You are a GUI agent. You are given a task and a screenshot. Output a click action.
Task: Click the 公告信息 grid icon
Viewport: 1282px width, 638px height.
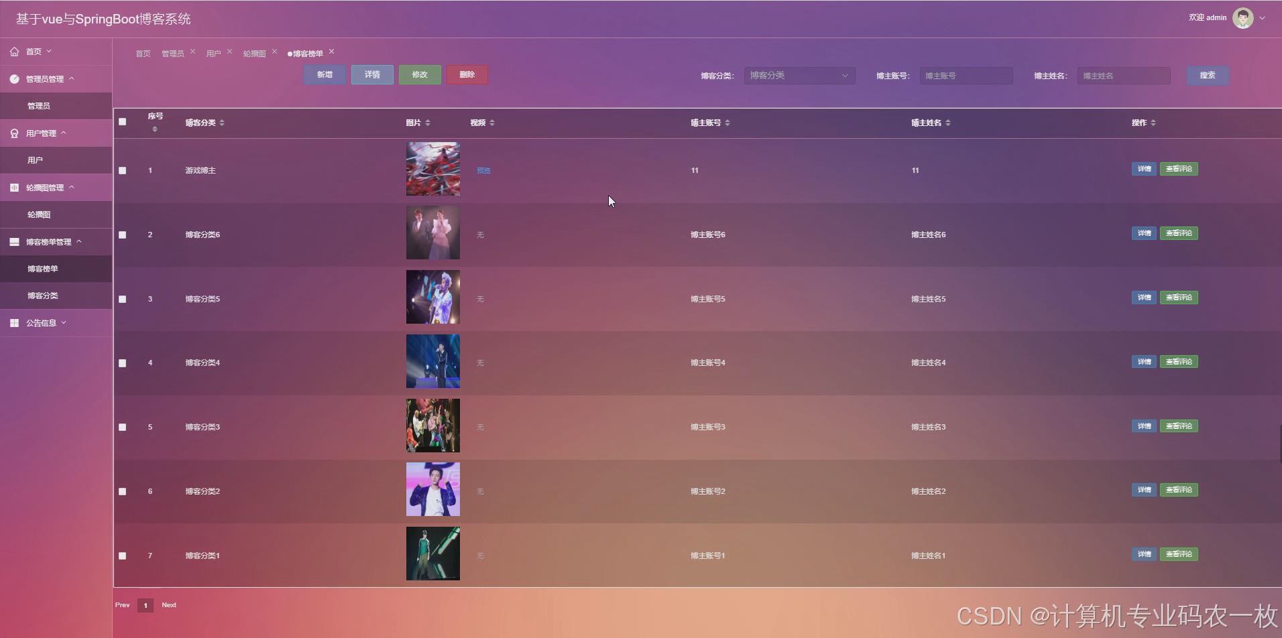pyautogui.click(x=14, y=323)
